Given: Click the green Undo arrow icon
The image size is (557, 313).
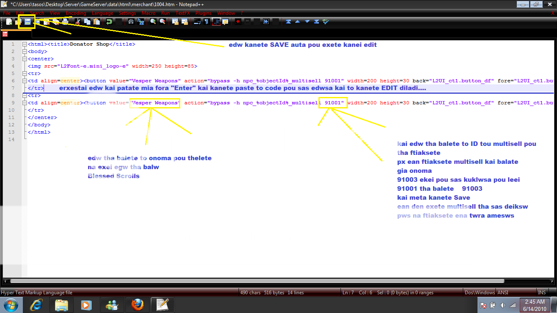Looking at the screenshot, I should point(109,22).
